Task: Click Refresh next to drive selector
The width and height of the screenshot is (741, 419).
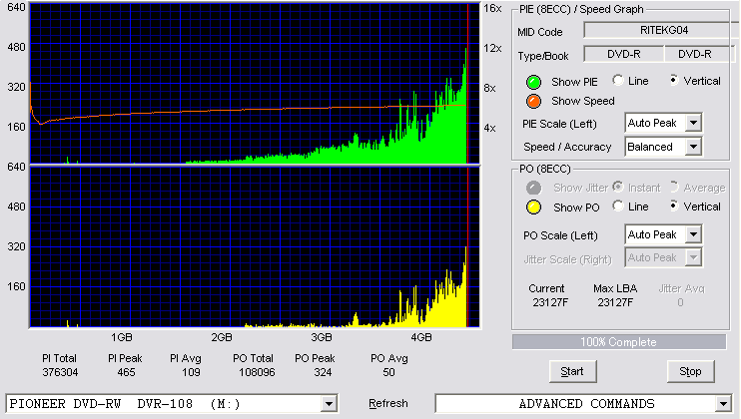Action: point(388,403)
